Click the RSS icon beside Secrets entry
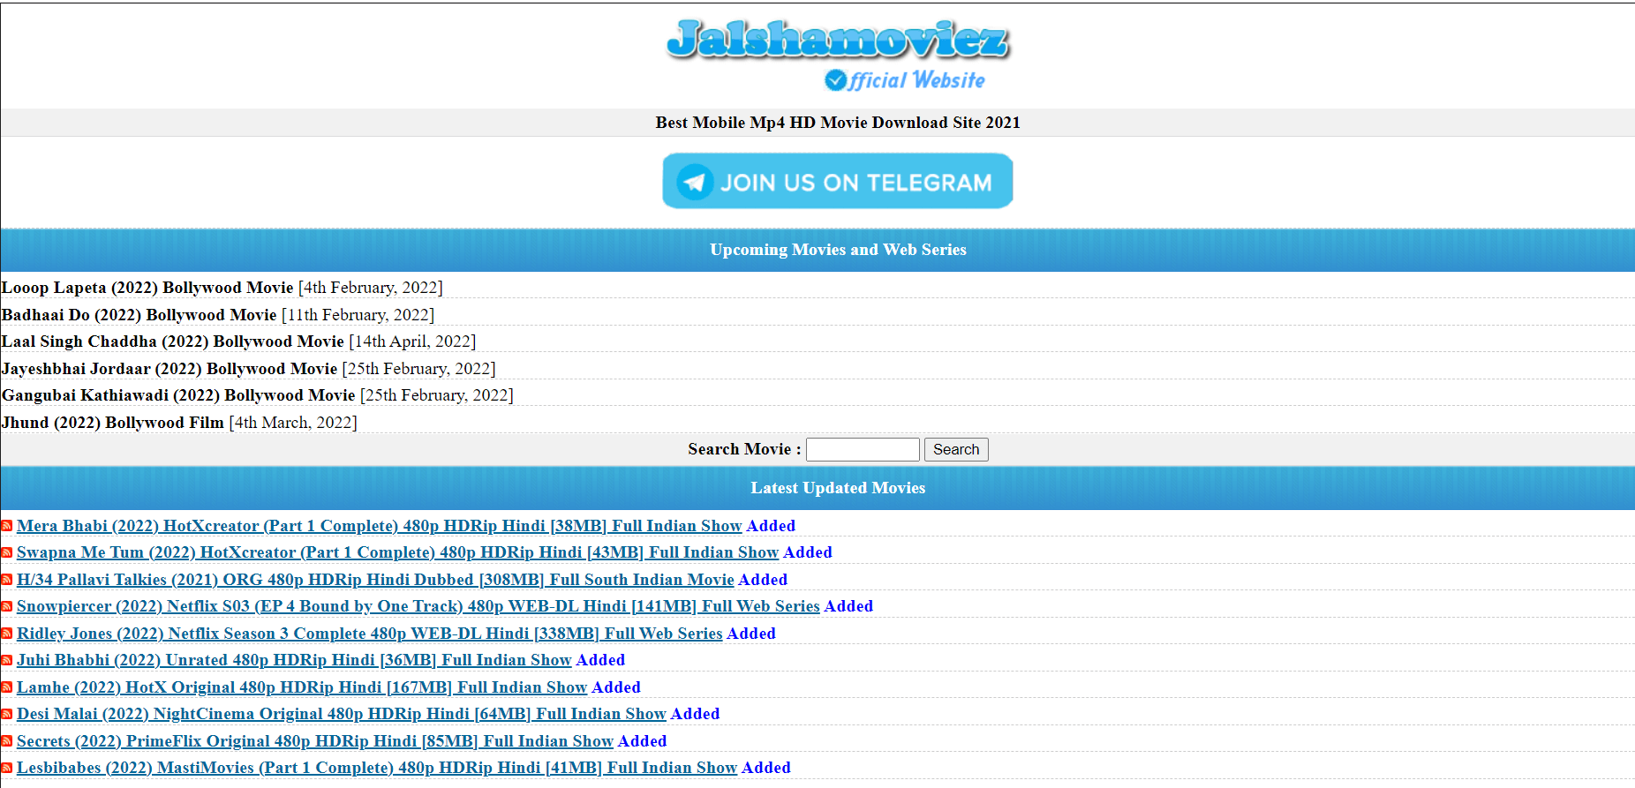Screen dimensions: 1635x788 pos(7,741)
